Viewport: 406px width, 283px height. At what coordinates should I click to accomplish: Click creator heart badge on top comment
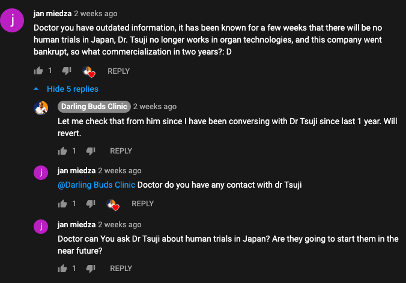click(89, 71)
